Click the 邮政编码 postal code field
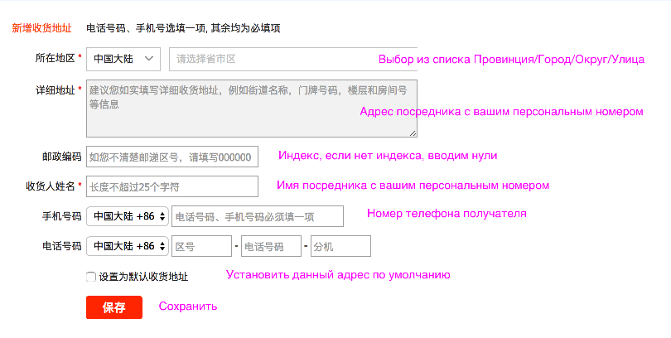The width and height of the screenshot is (671, 338). pyautogui.click(x=172, y=157)
